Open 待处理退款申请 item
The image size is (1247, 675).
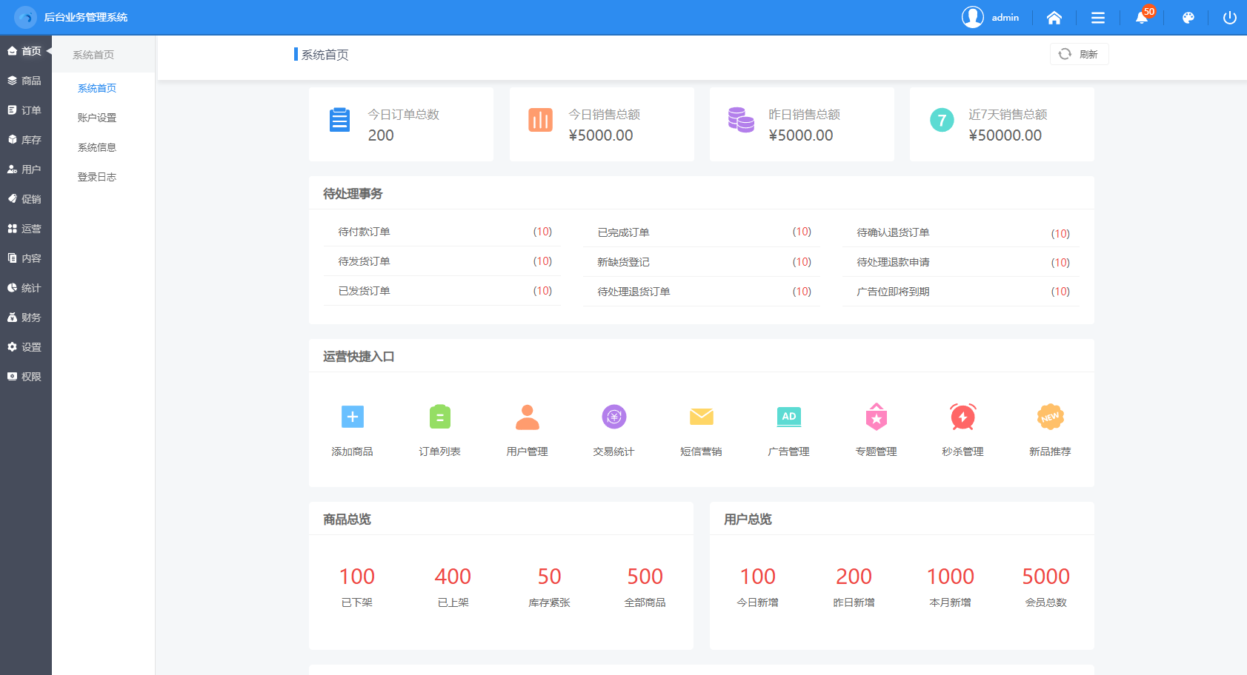pyautogui.click(x=960, y=262)
